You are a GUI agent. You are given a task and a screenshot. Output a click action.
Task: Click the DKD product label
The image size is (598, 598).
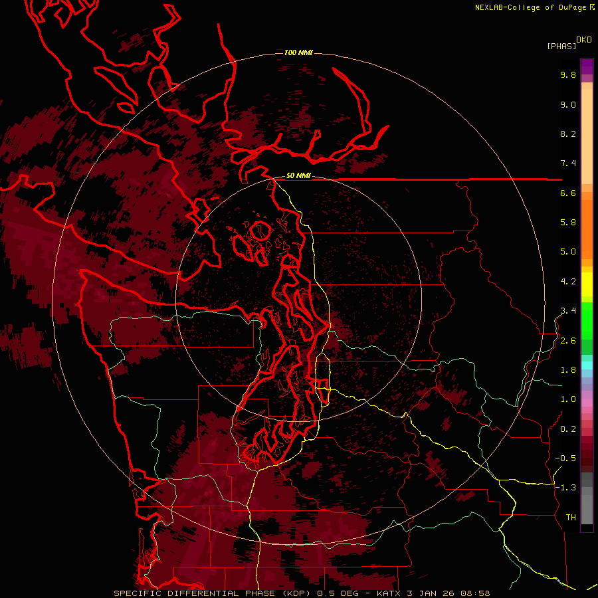584,40
